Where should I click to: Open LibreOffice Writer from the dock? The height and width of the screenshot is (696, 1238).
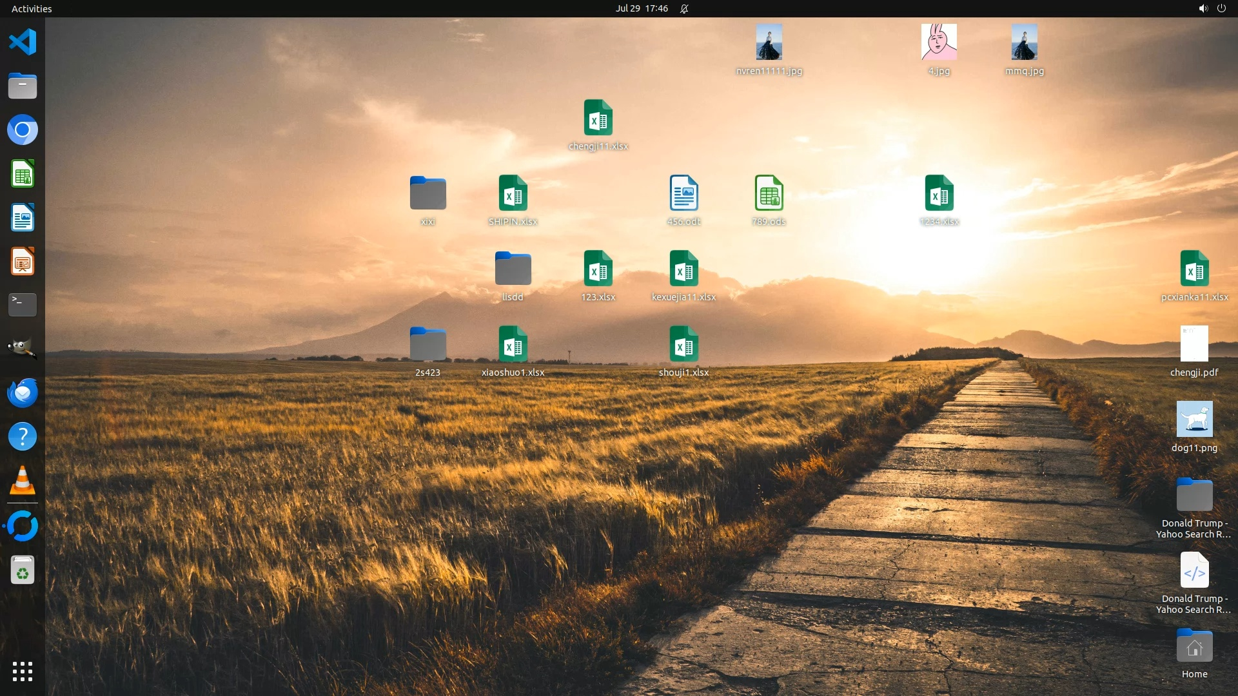23,218
